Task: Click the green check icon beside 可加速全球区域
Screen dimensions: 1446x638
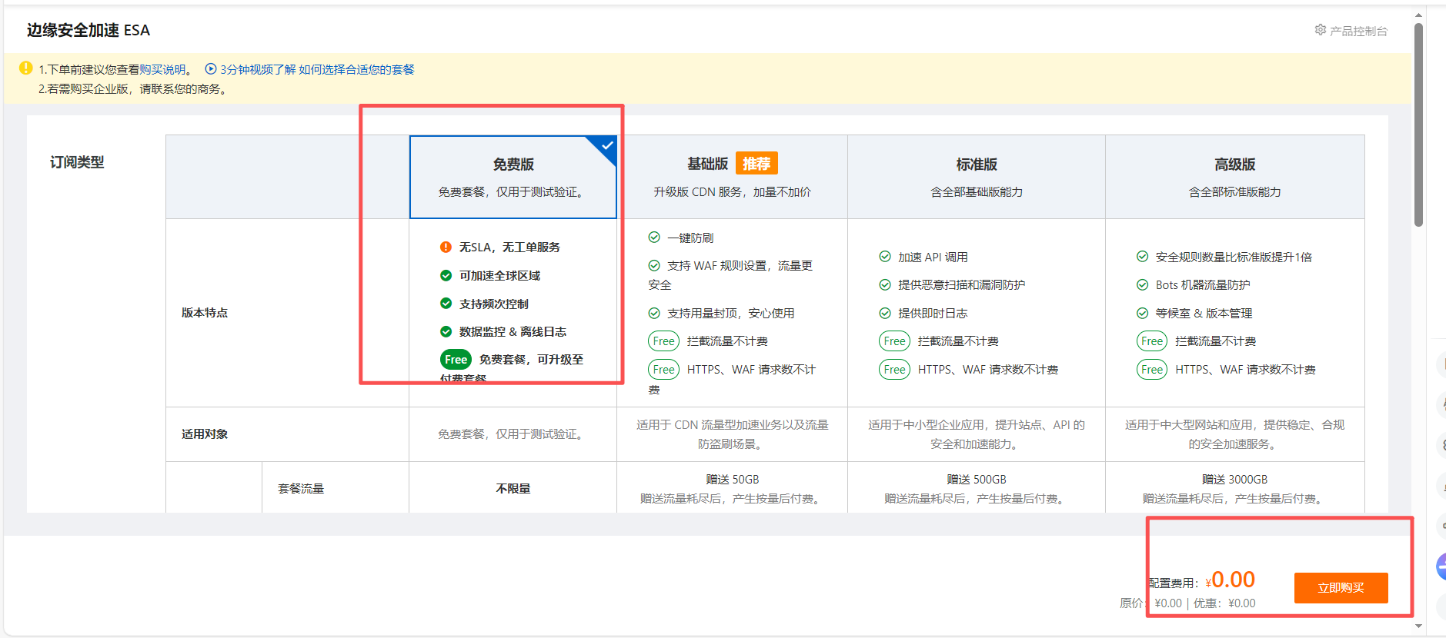Action: click(x=446, y=275)
